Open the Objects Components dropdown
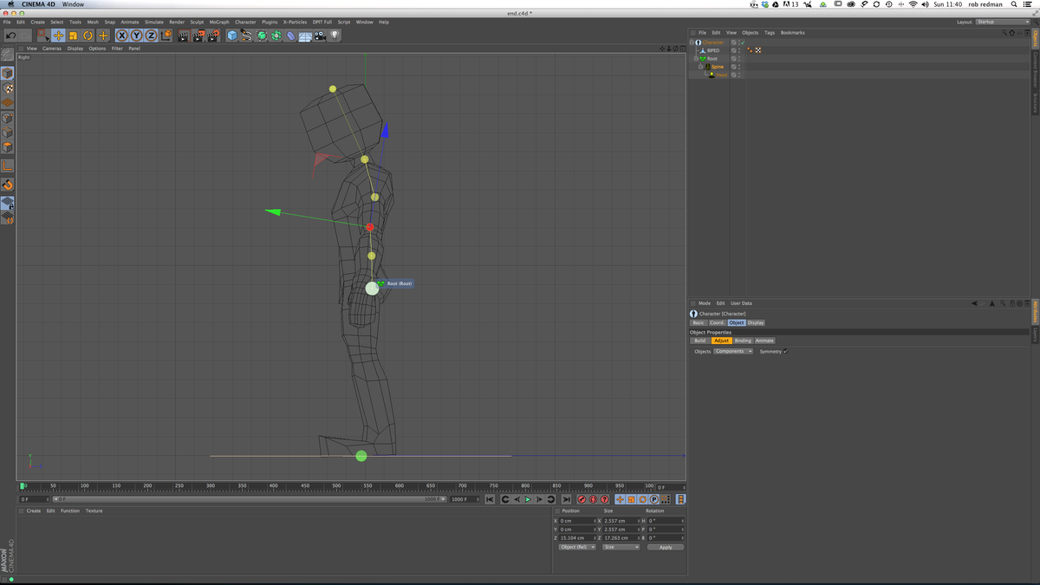 [734, 351]
